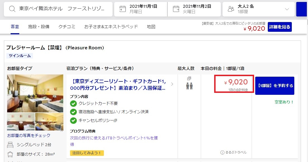Click the guests people icon

[231, 9]
